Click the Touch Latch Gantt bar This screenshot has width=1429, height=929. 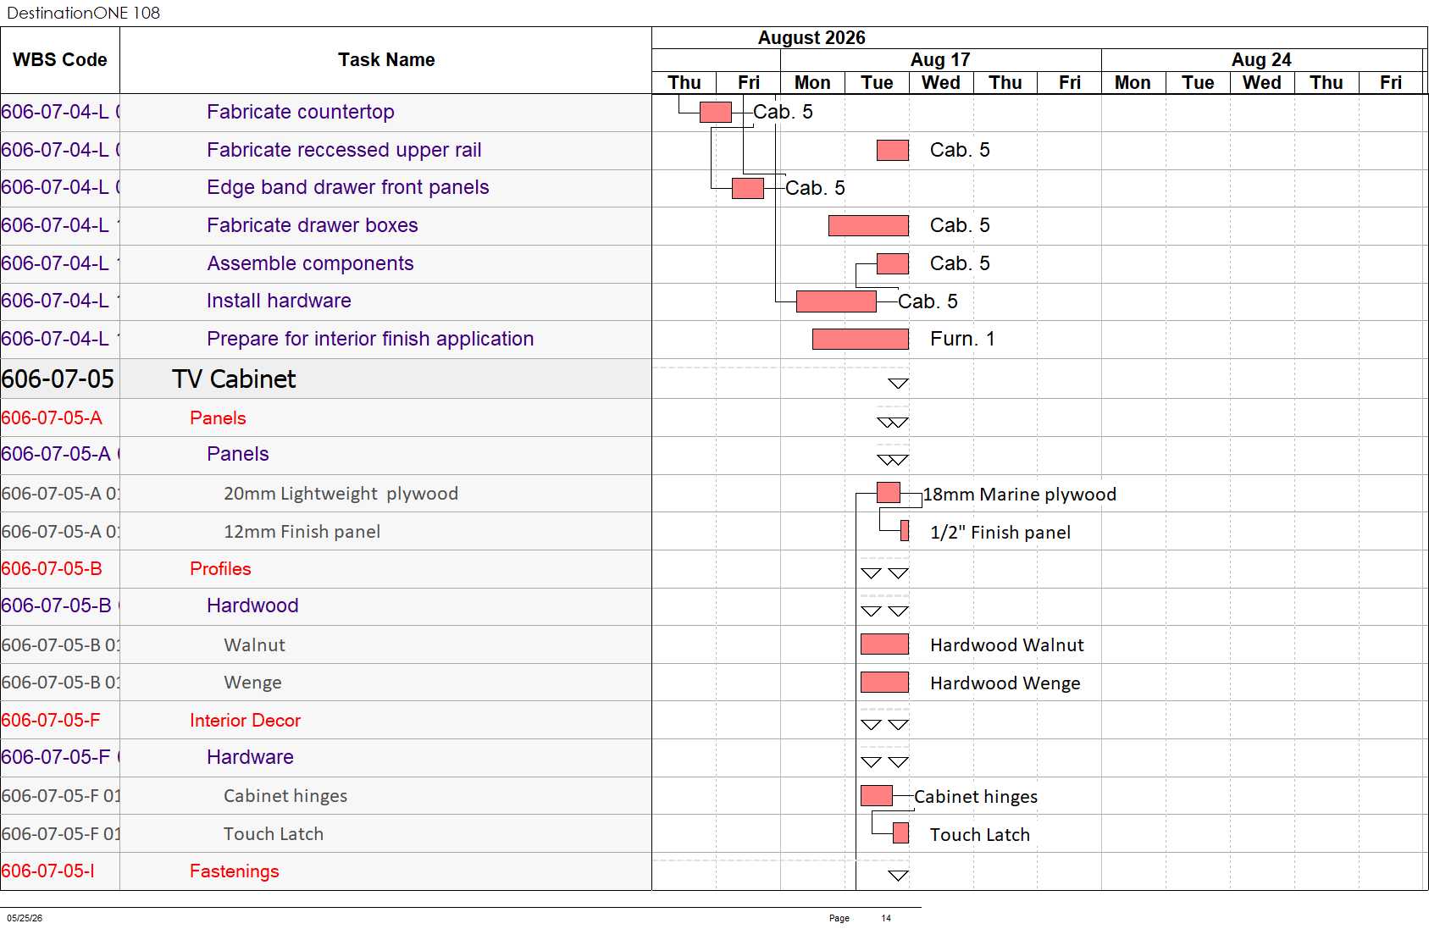(901, 833)
